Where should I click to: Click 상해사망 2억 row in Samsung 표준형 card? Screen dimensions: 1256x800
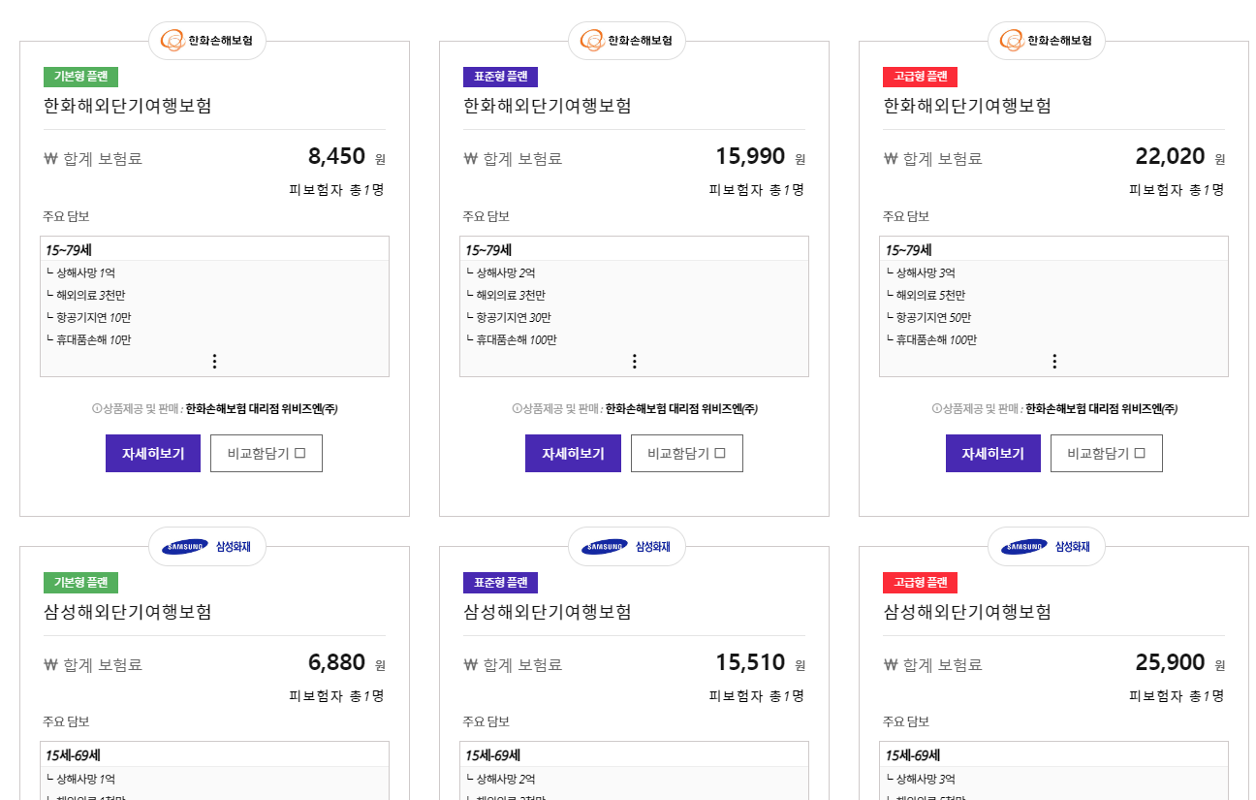click(500, 780)
